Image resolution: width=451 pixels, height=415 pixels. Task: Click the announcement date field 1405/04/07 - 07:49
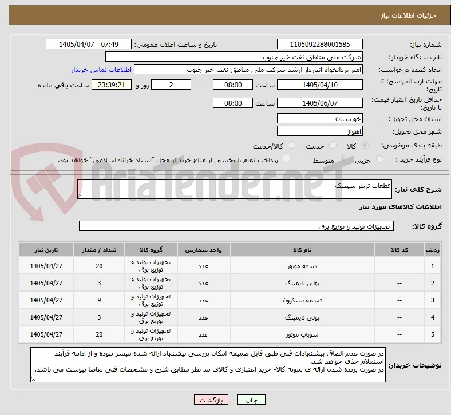point(89,44)
